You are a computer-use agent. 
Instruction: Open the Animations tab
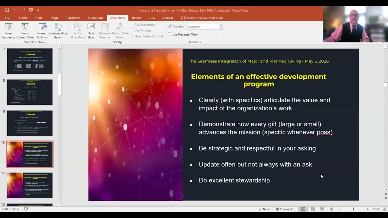click(95, 18)
